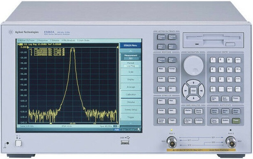Viewport: 253px width, 159px height.
Task: Push the floppy drive eject button
Action: point(230,44)
